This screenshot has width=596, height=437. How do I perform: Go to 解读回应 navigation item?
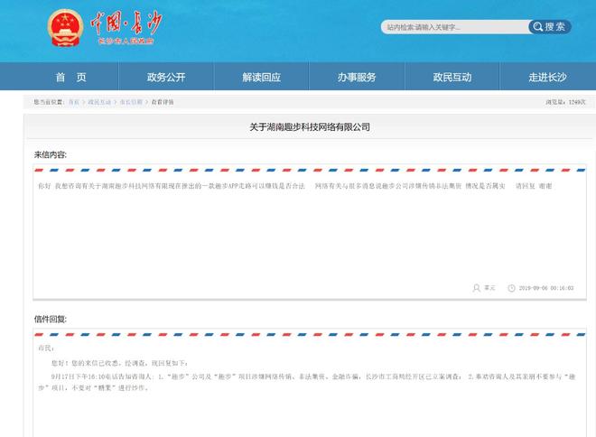pos(261,77)
